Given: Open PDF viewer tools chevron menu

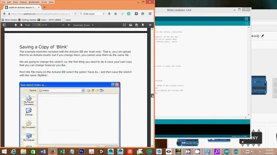Looking at the screenshot, I should 150,25.
